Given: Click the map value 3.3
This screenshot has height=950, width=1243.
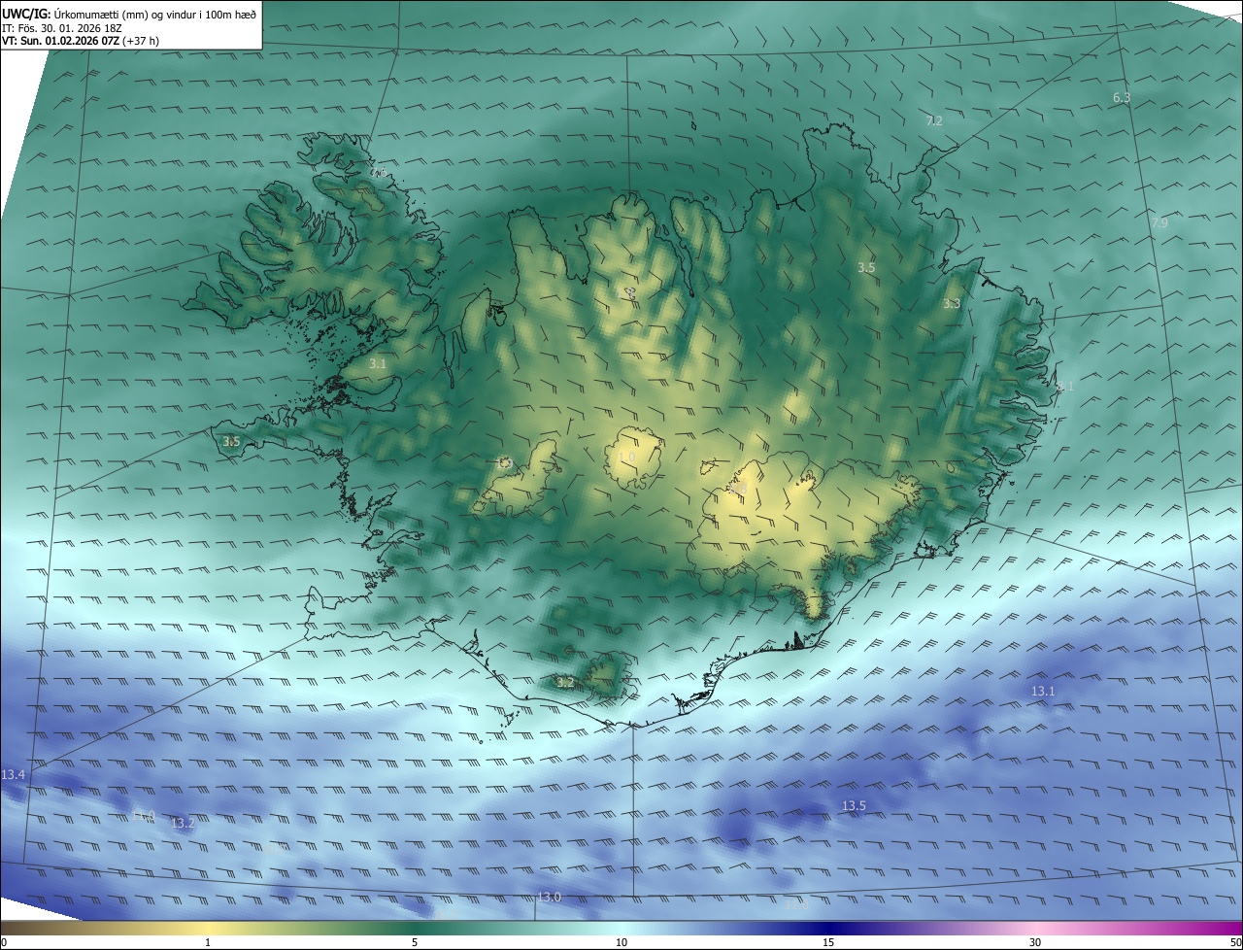Looking at the screenshot, I should (x=952, y=304).
